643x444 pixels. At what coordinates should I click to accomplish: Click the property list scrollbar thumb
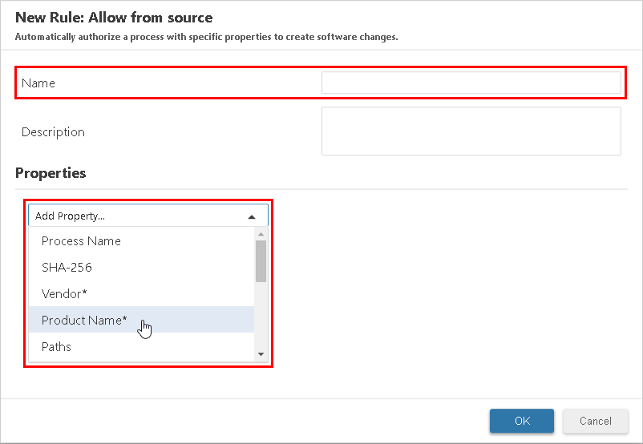(261, 260)
